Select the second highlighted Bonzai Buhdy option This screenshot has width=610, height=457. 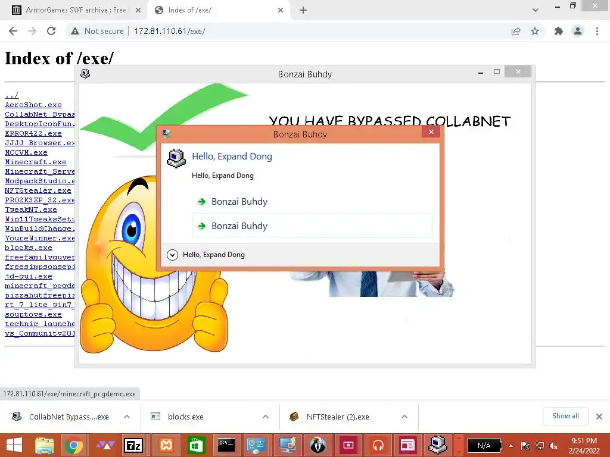(x=312, y=226)
